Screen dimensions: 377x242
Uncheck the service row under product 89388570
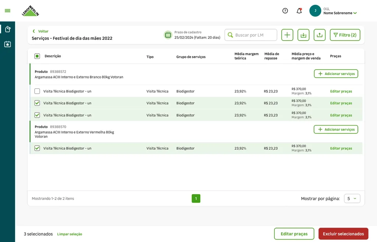pos(37,148)
